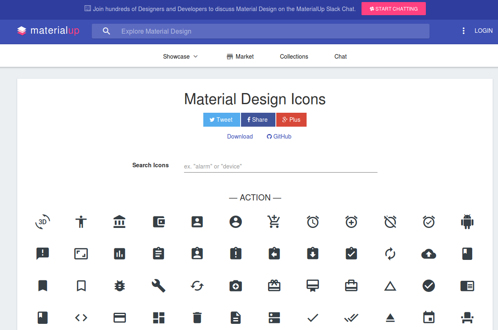Go to the Collections tab
This screenshot has height=330, width=498.
pyautogui.click(x=294, y=57)
